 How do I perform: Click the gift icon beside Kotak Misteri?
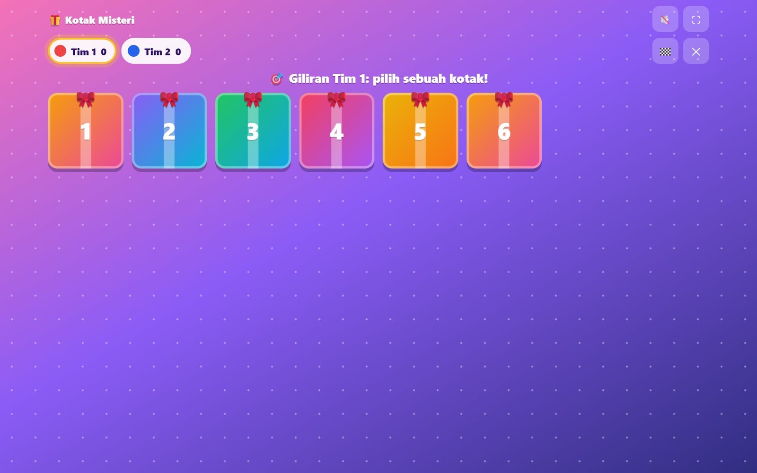point(55,20)
